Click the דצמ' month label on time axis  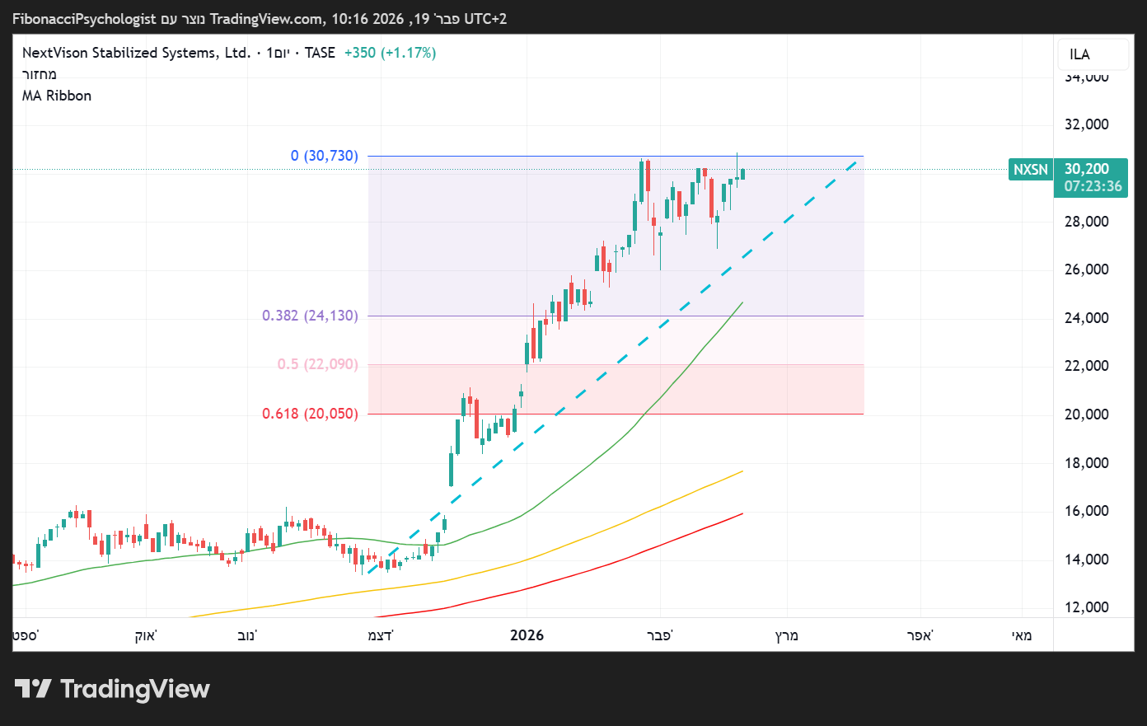(381, 635)
